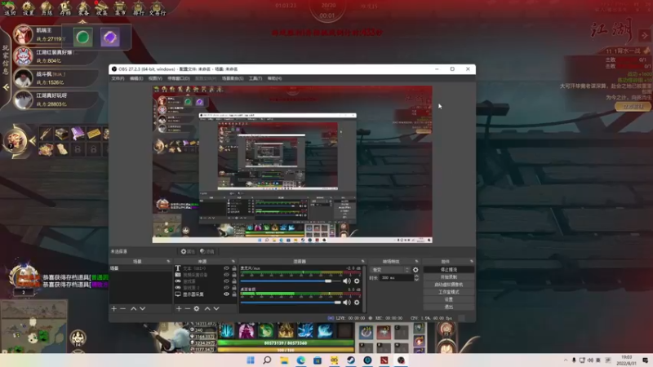The width and height of the screenshot is (653, 367).
Task: Toggle visibility of the third source (first game capture)
Action: point(227,281)
